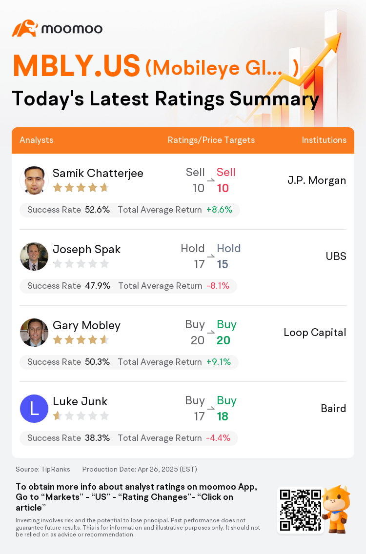Click the UBS institution name

point(336,256)
